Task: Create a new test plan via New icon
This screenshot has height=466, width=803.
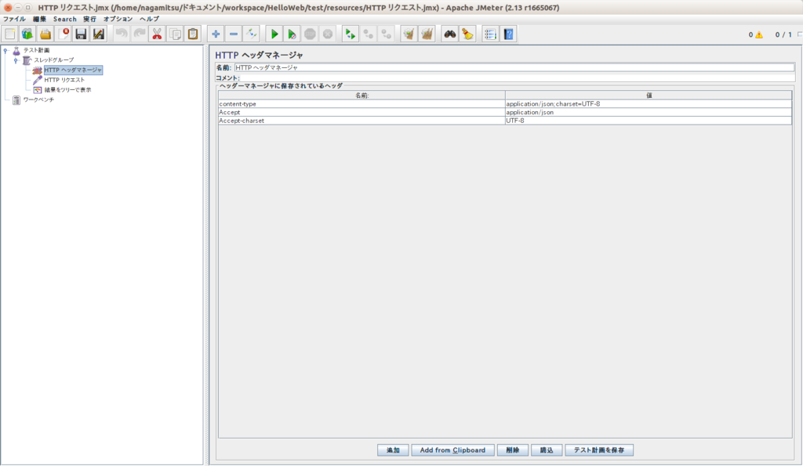Action: 9,34
